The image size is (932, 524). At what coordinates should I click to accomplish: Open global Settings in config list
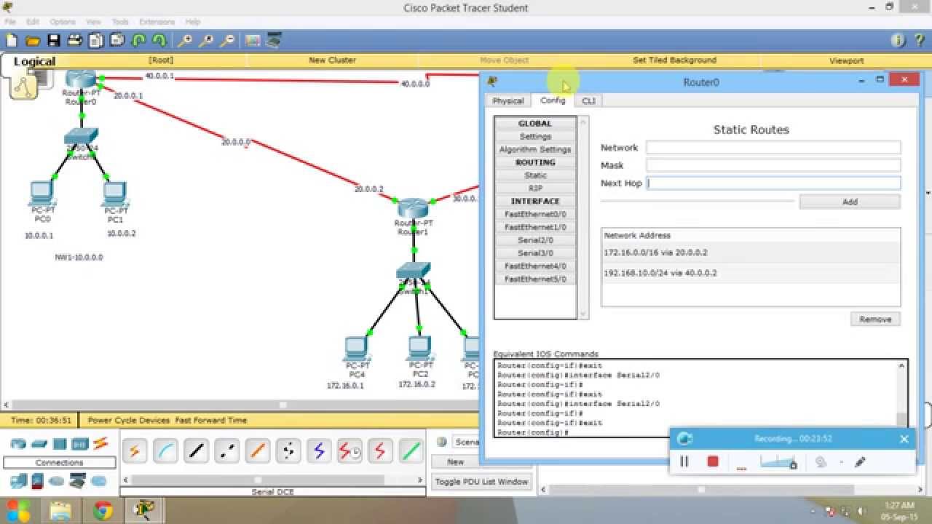(x=535, y=137)
